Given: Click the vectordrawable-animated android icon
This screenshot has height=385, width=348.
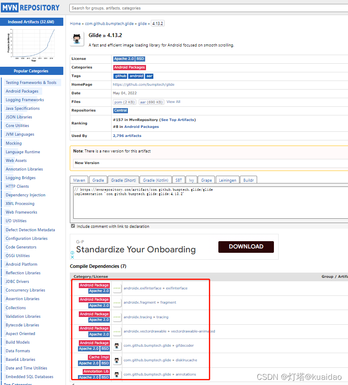Looking at the screenshot, I should pos(117,331).
